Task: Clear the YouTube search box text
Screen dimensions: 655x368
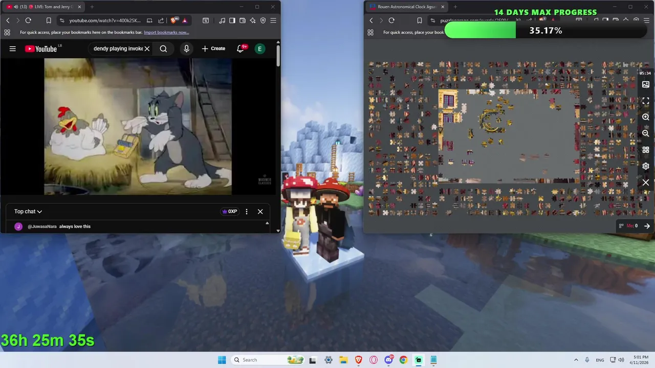Action: click(x=147, y=49)
